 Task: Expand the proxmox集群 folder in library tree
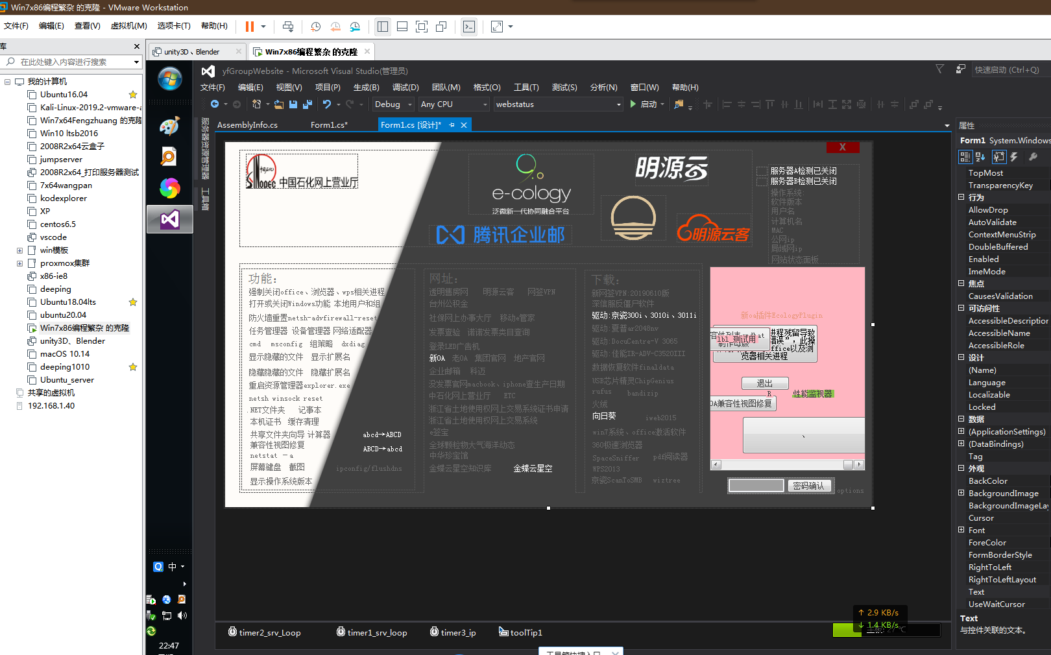click(x=19, y=263)
